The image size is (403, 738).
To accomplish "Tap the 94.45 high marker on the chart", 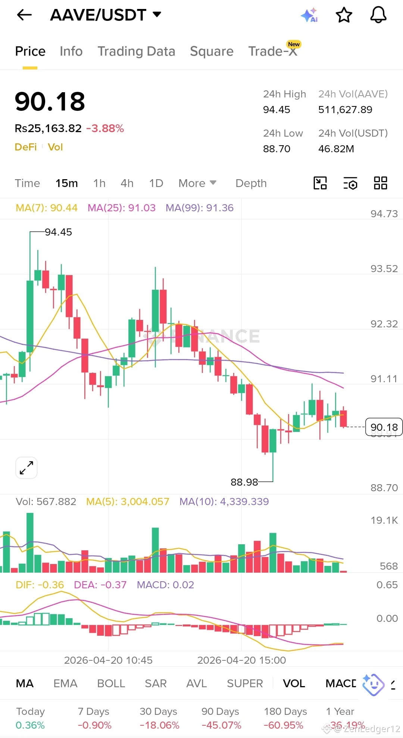I will coord(58,232).
